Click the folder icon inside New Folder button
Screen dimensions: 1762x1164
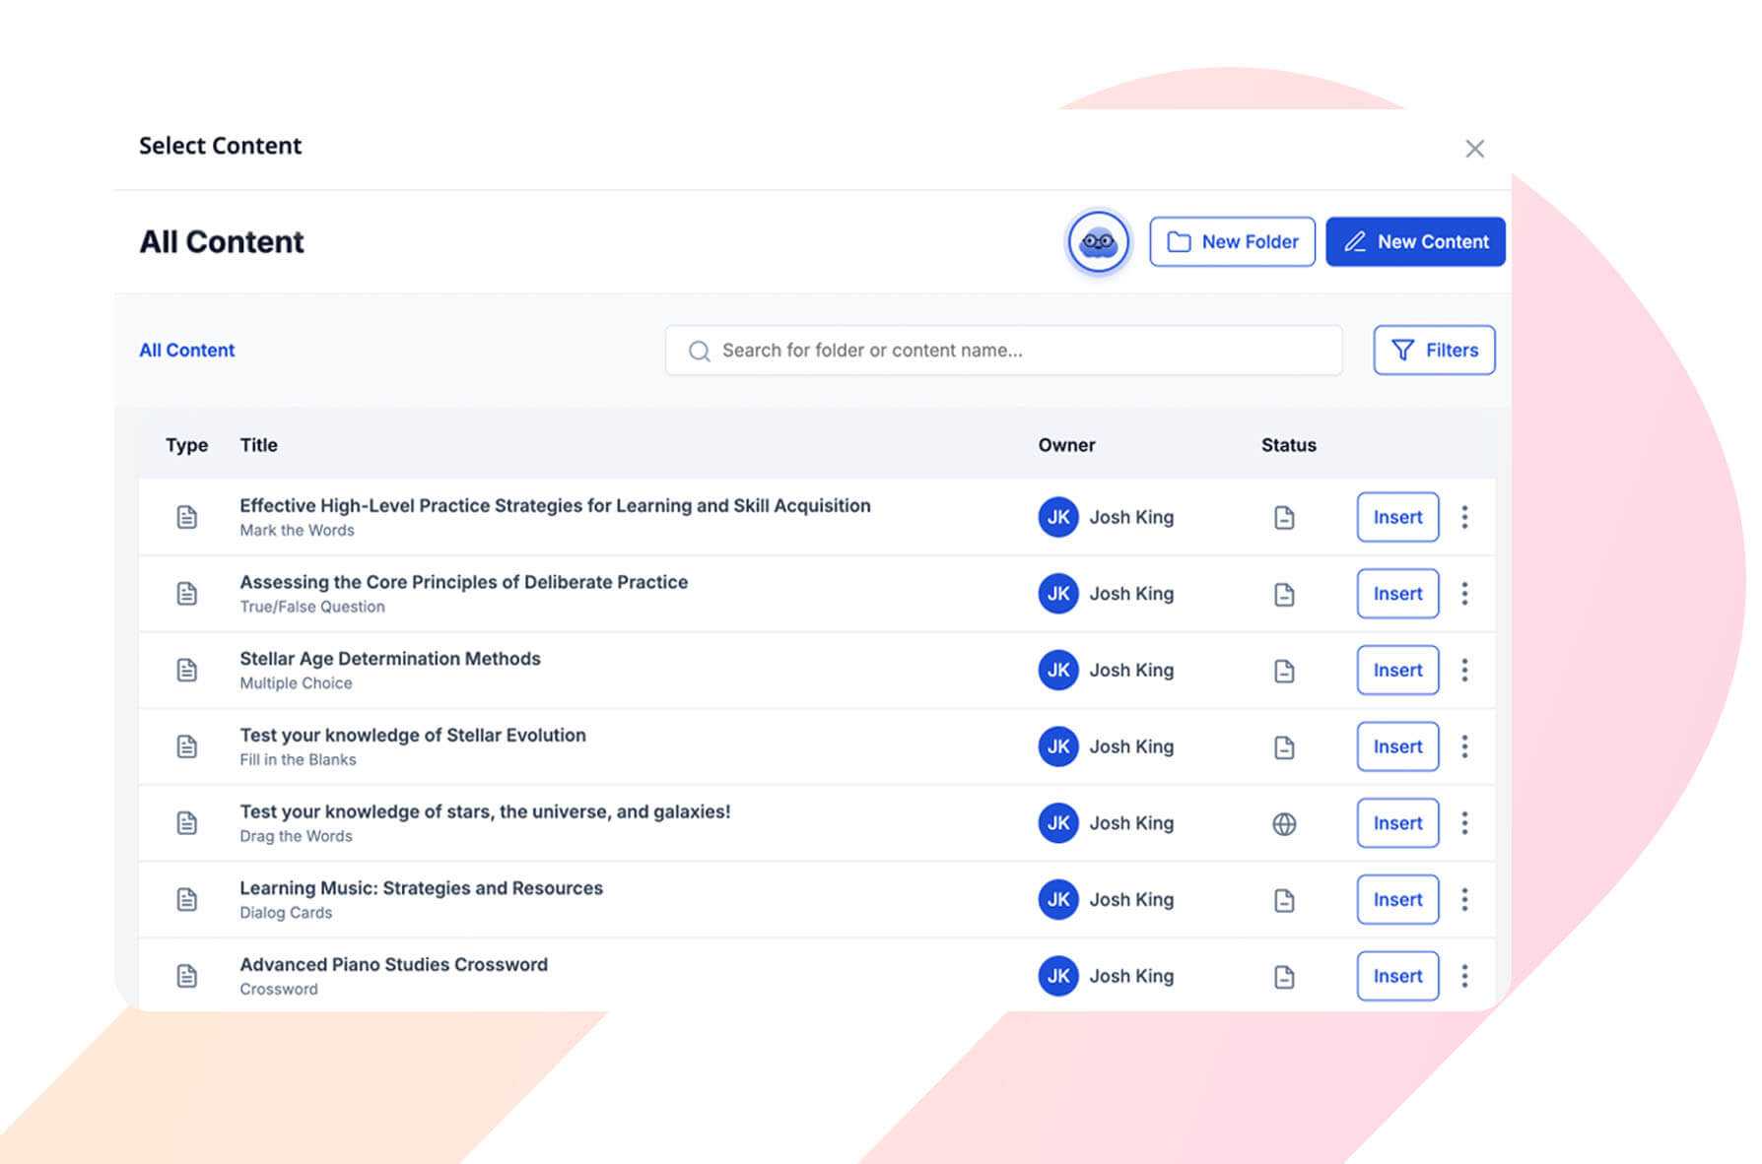click(x=1179, y=241)
